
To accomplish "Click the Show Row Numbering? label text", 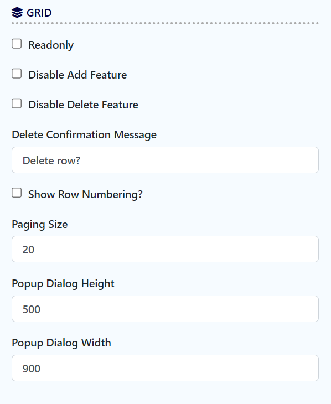I will pos(85,194).
